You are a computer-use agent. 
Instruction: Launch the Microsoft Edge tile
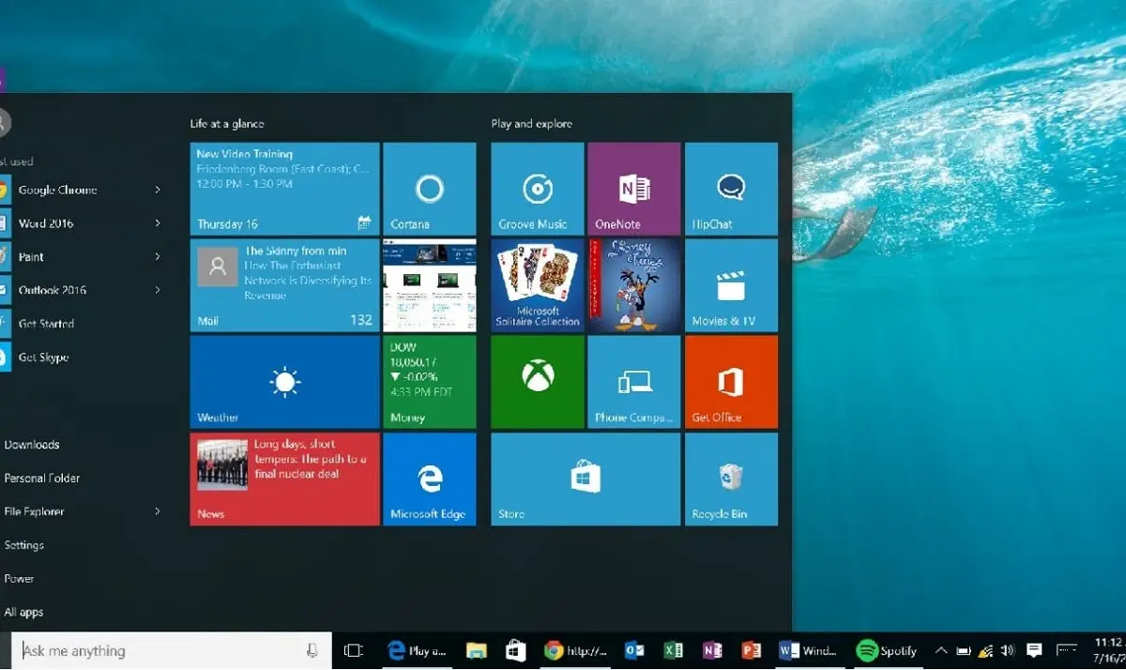point(430,479)
